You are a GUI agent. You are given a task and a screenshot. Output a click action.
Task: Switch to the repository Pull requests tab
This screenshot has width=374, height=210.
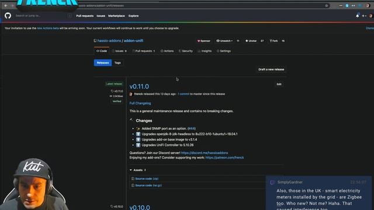pyautogui.click(x=144, y=51)
